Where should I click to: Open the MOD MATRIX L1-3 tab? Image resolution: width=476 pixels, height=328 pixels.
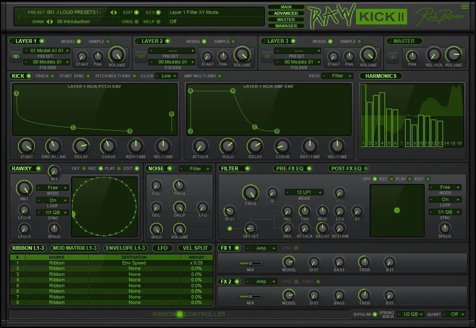pyautogui.click(x=75, y=248)
